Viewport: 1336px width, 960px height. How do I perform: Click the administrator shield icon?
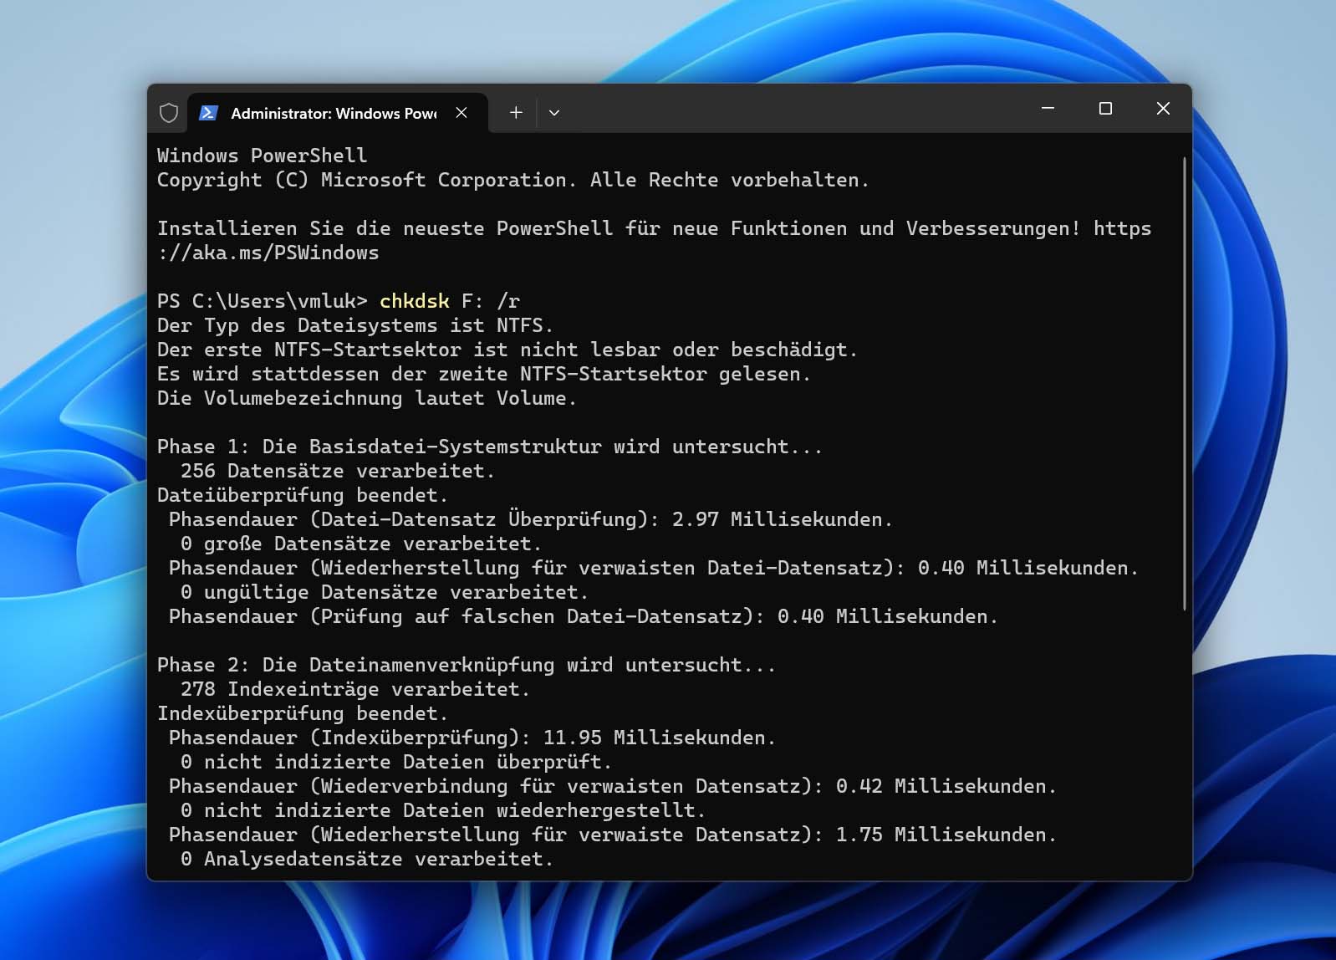[x=169, y=113]
